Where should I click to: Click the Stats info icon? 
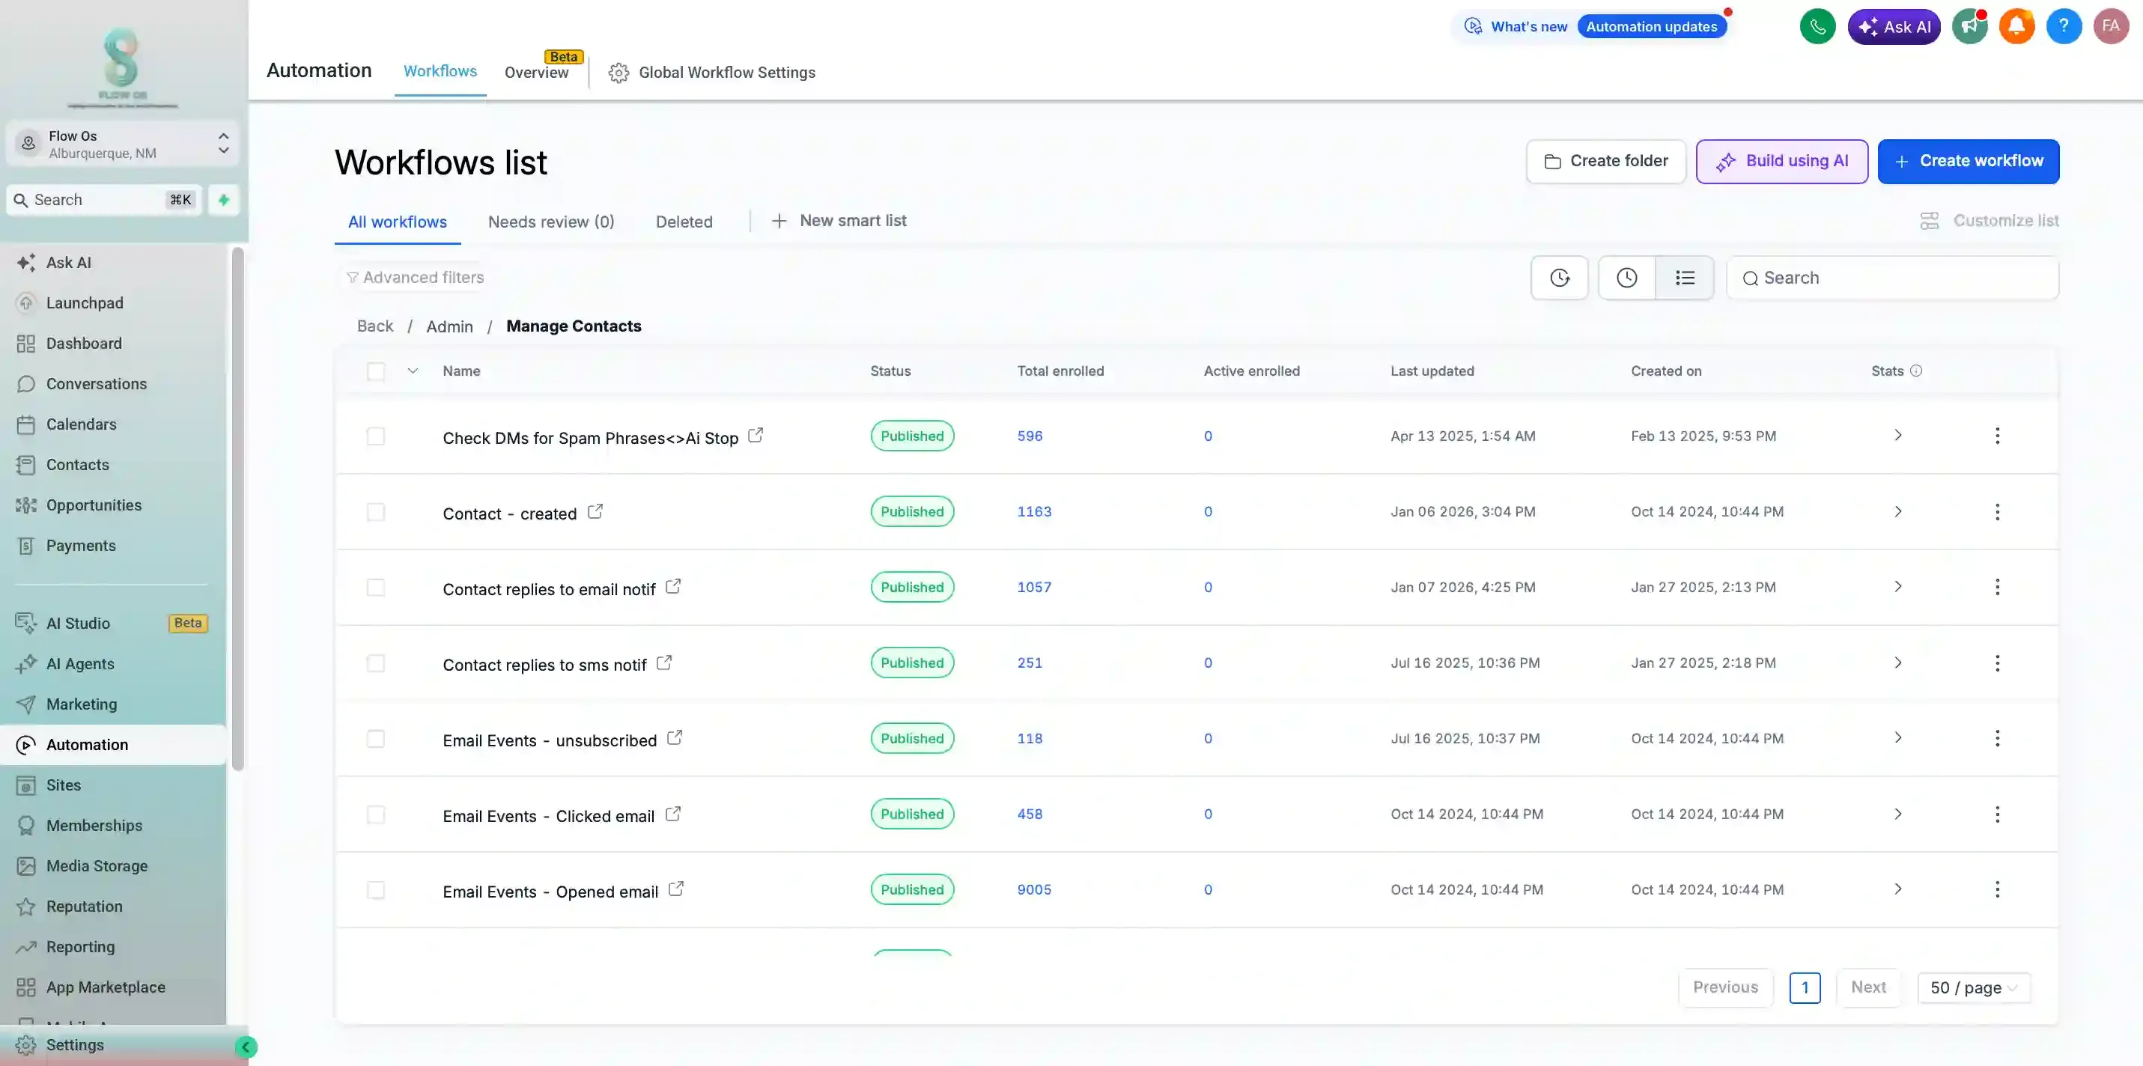(x=1916, y=371)
